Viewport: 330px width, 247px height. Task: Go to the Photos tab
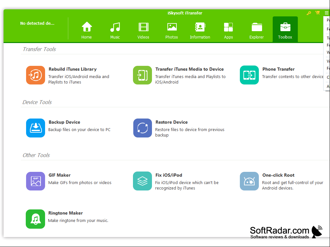tap(172, 30)
